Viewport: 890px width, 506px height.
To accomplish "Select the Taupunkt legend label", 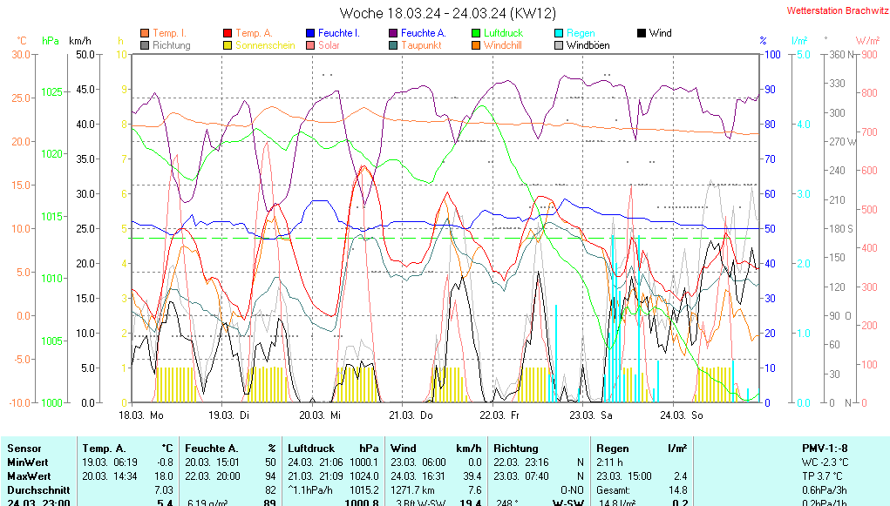I will [421, 45].
